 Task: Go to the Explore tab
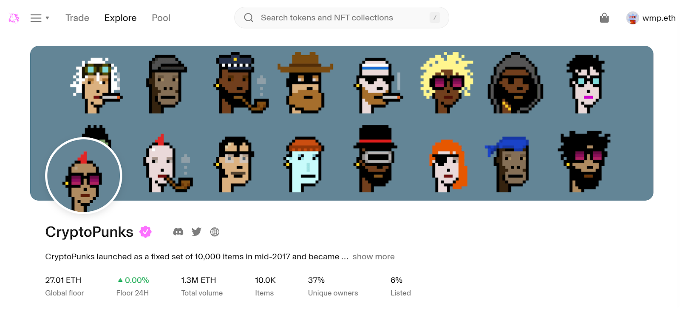point(120,18)
